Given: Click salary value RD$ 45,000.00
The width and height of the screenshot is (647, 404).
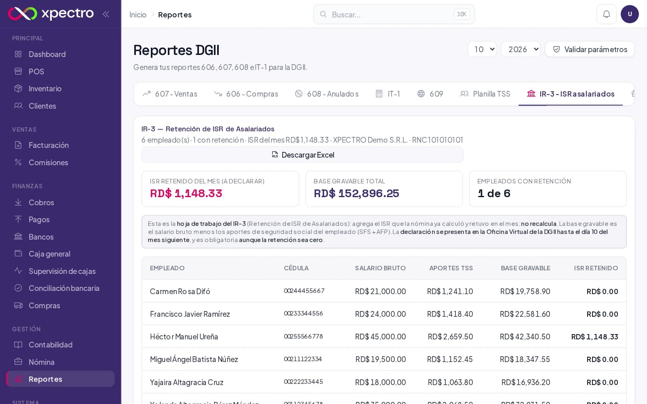Looking at the screenshot, I should (381, 337).
